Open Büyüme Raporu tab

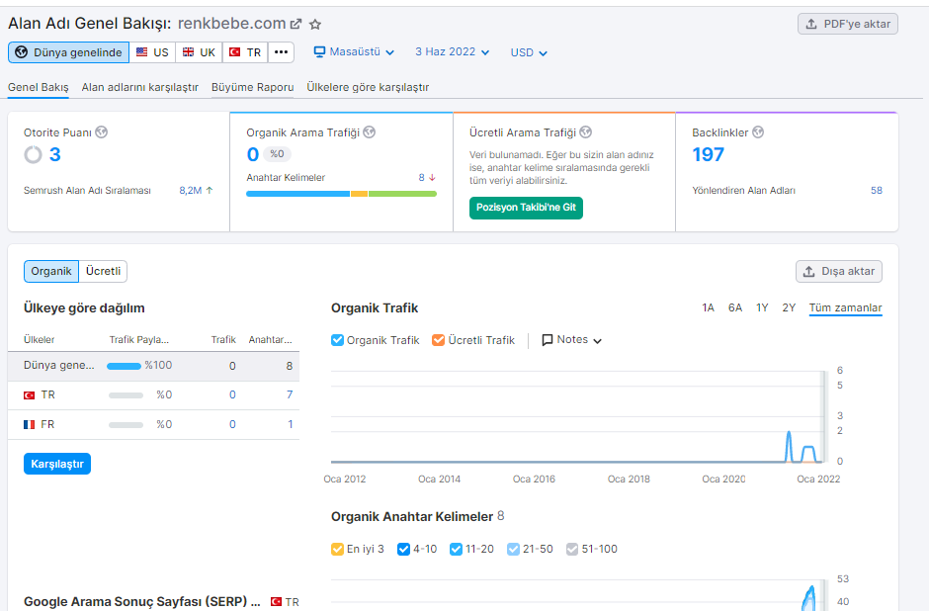[252, 87]
